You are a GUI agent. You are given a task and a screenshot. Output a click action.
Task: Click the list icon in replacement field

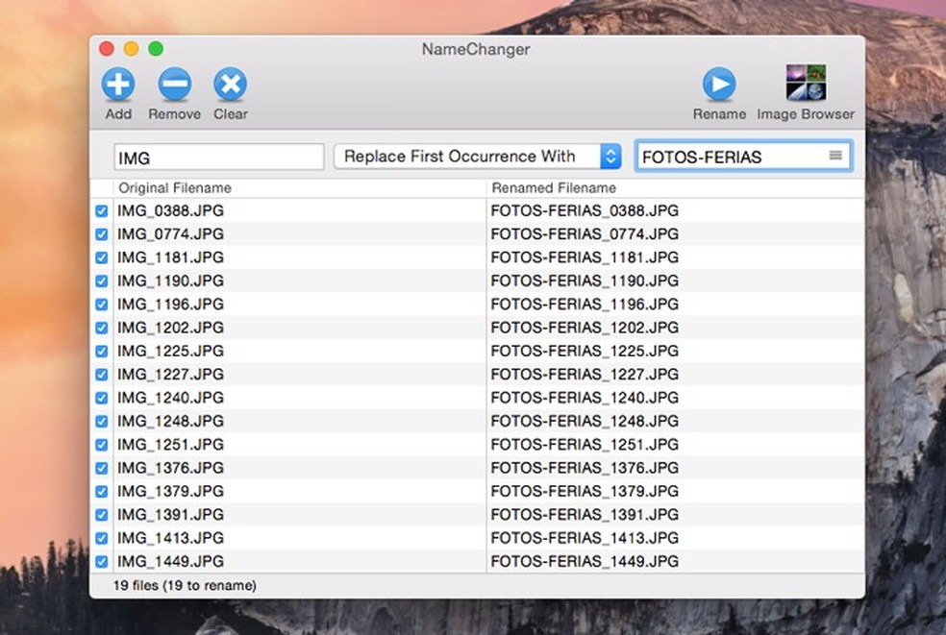[x=835, y=156]
